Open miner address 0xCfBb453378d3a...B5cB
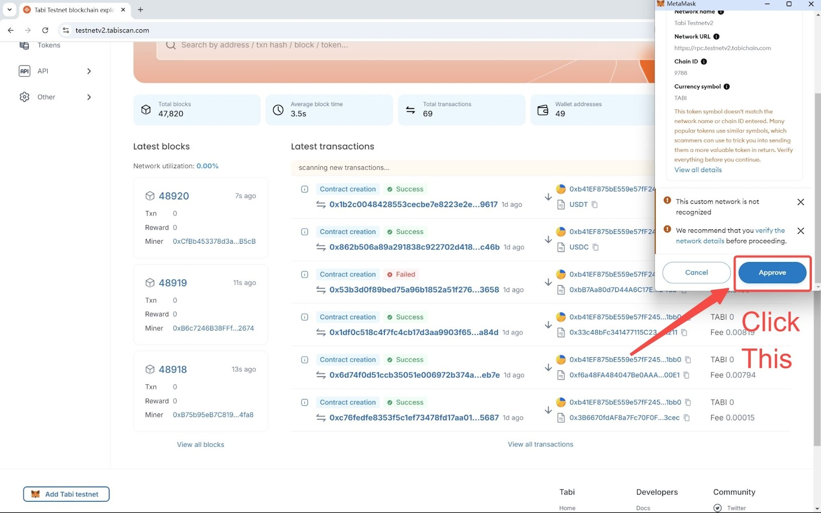Image resolution: width=821 pixels, height=513 pixels. tap(214, 241)
